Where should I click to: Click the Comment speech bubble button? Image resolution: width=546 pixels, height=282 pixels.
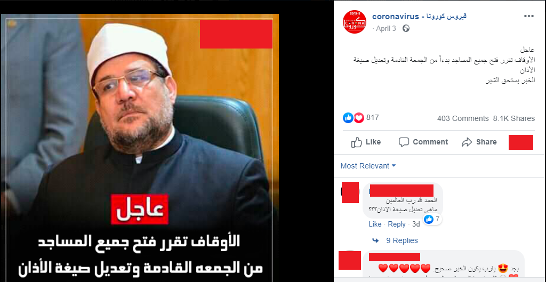(x=423, y=142)
